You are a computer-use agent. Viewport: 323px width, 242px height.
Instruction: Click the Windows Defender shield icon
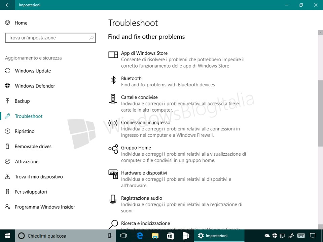[8, 86]
